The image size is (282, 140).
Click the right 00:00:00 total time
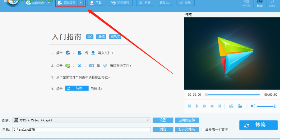point(271,95)
